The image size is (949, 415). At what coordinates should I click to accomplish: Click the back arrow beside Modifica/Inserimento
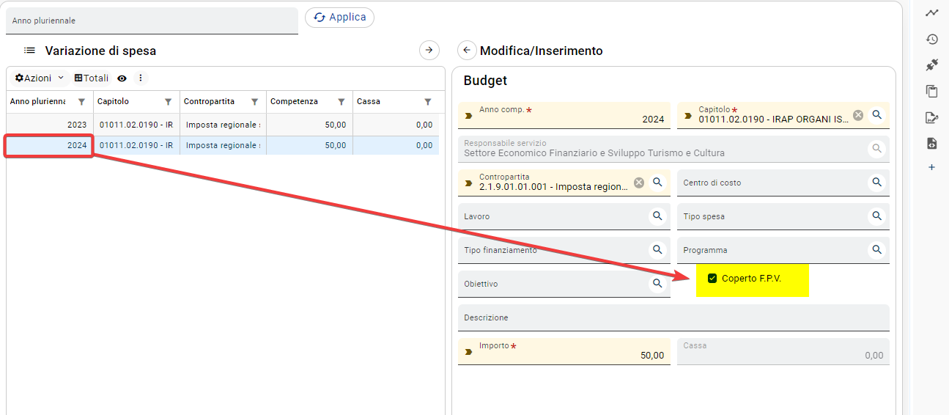pyautogui.click(x=467, y=50)
